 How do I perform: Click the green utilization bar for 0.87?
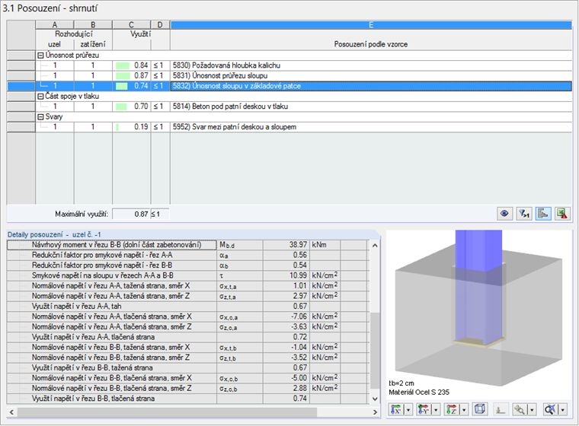(123, 76)
